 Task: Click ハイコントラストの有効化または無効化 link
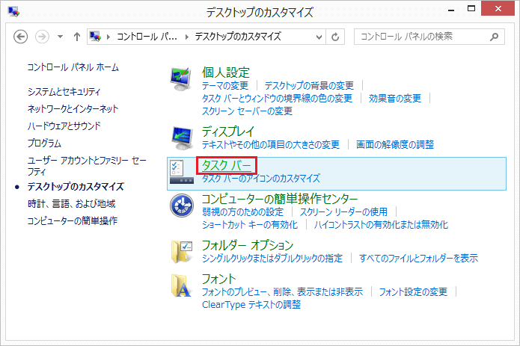click(381, 224)
